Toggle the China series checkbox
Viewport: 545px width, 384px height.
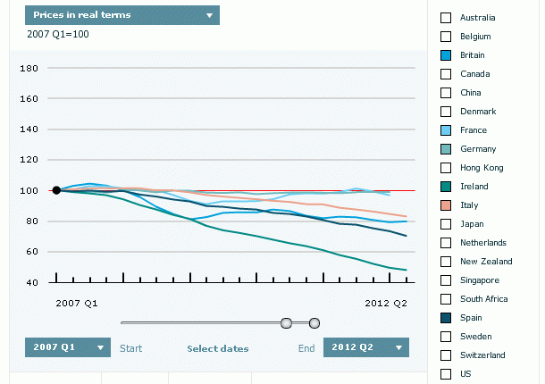coord(446,93)
